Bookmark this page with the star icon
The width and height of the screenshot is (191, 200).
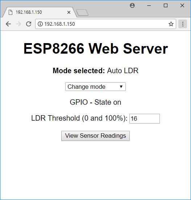[x=171, y=24]
